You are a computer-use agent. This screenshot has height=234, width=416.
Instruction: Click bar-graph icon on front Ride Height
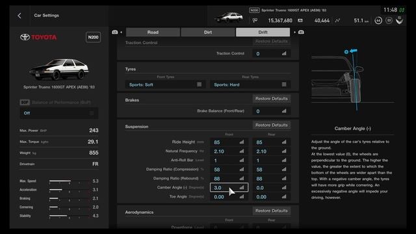coord(242,142)
